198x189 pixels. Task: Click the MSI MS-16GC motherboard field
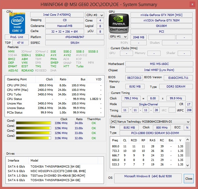159,64
